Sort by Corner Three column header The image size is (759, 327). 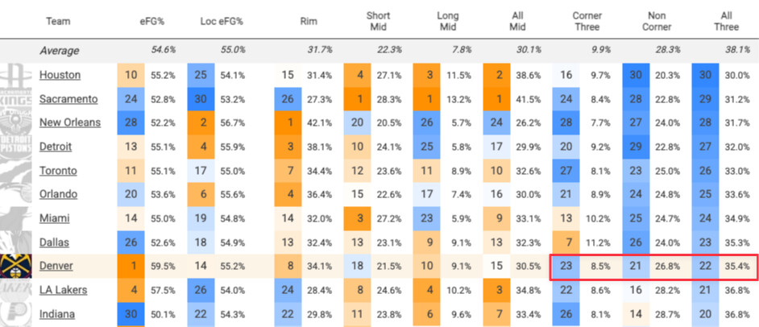click(587, 21)
